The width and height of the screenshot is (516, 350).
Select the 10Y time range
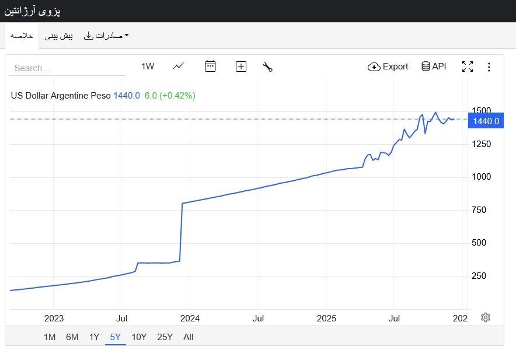(139, 337)
